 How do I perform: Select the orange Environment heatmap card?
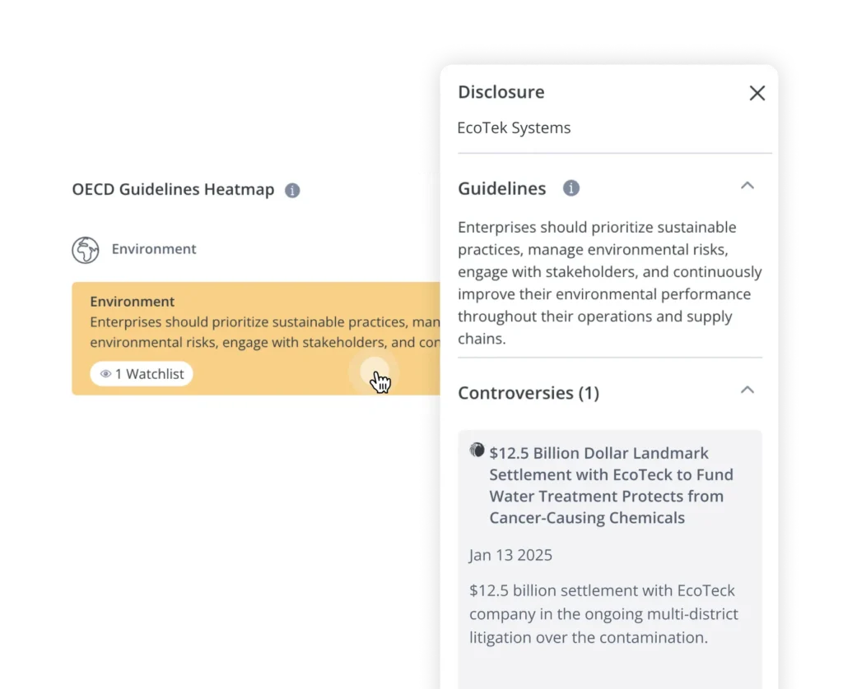point(256,339)
